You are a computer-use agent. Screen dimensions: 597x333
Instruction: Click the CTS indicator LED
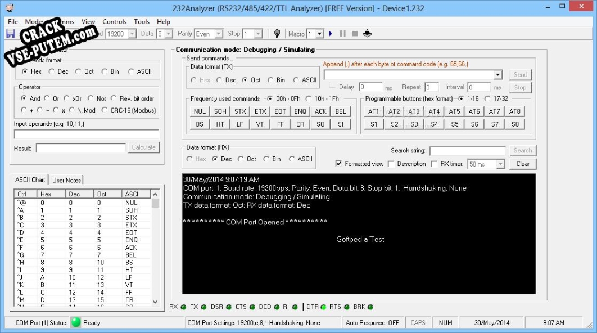point(252,307)
